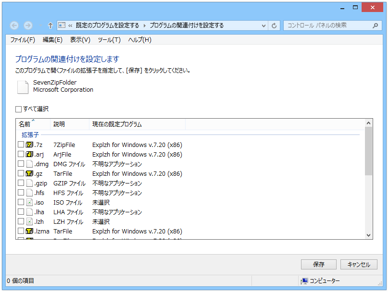Check the .gzip extension checkbox
Viewport: 389px width, 293px height.
[x=21, y=183]
